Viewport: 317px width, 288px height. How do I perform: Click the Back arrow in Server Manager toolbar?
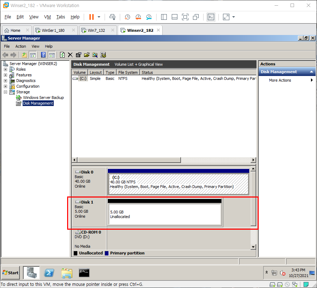pyautogui.click(x=5, y=55)
